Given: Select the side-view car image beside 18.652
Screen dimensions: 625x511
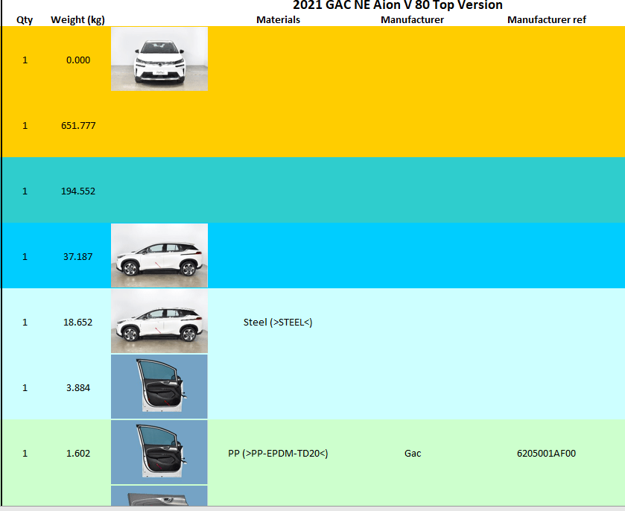Looking at the screenshot, I should click(159, 321).
